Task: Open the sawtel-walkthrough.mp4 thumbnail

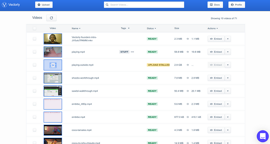Action: [53, 91]
